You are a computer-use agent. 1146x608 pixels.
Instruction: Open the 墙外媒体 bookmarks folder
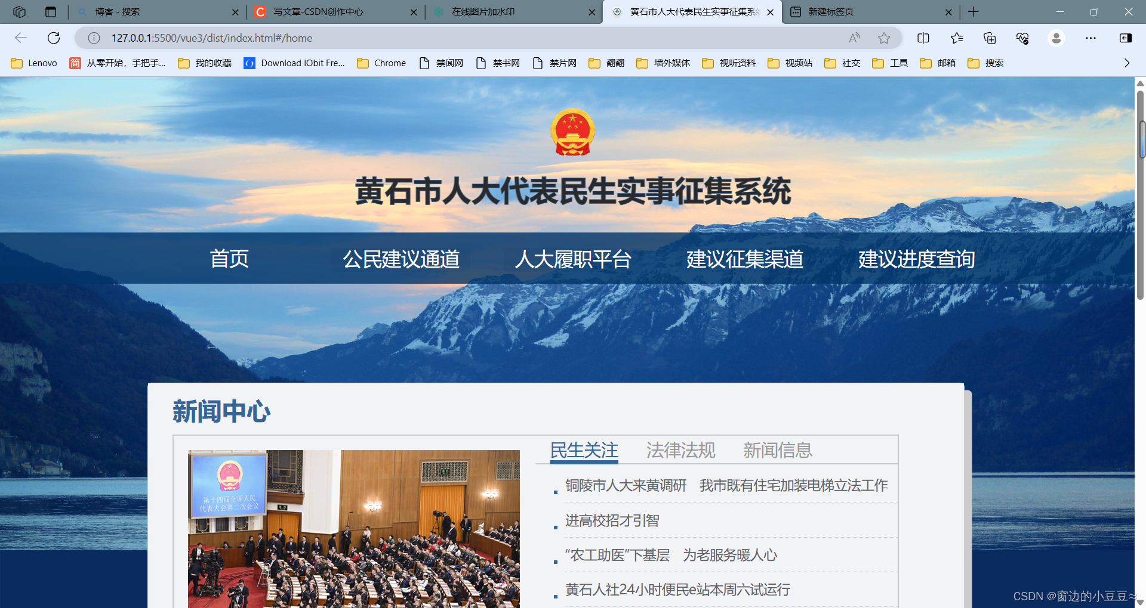click(x=663, y=63)
